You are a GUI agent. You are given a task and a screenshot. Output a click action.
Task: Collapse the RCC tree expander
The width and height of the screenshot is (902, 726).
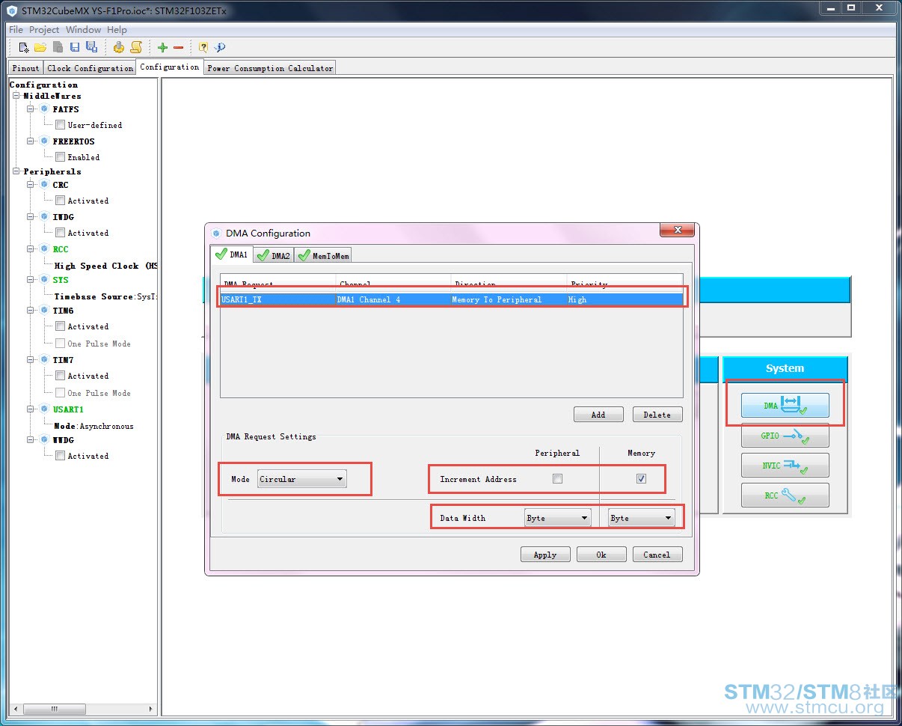click(x=31, y=249)
